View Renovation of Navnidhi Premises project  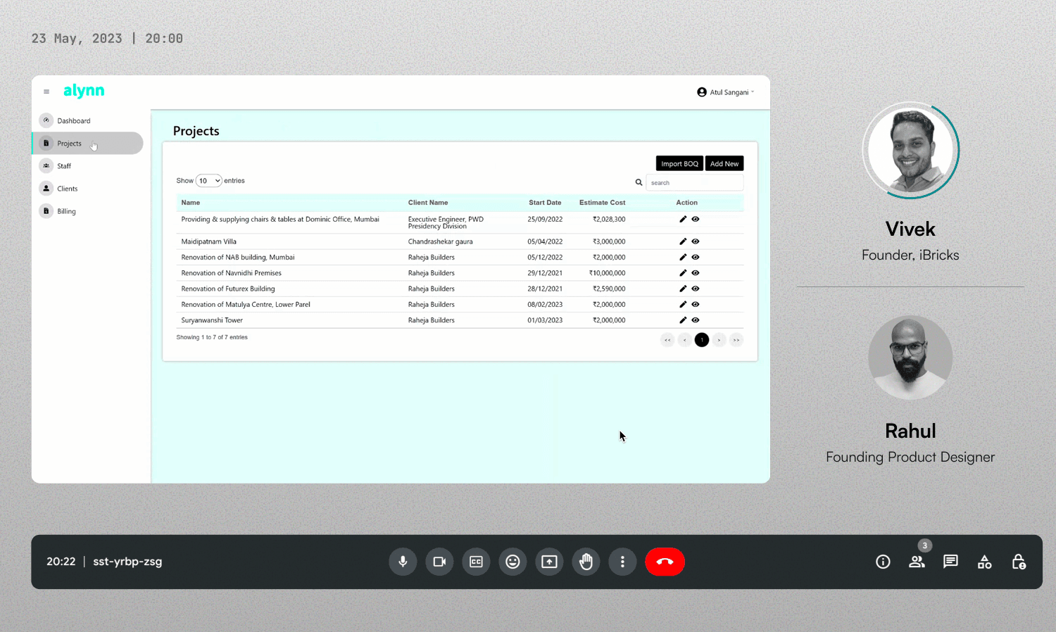pyautogui.click(x=696, y=273)
